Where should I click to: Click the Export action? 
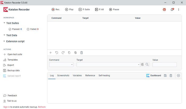pos(9,65)
